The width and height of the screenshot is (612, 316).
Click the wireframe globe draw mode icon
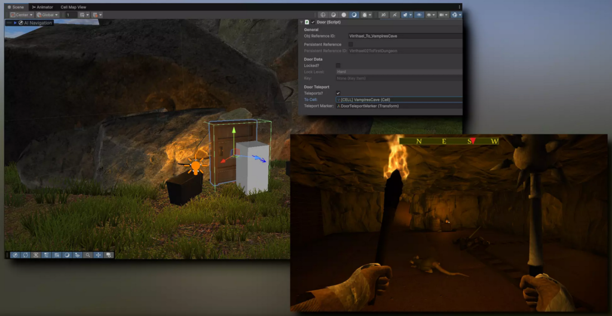(x=323, y=14)
